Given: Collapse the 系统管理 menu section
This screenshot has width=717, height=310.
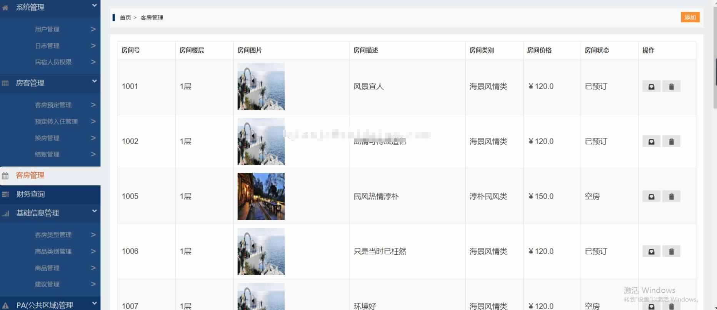Looking at the screenshot, I should pyautogui.click(x=94, y=5).
